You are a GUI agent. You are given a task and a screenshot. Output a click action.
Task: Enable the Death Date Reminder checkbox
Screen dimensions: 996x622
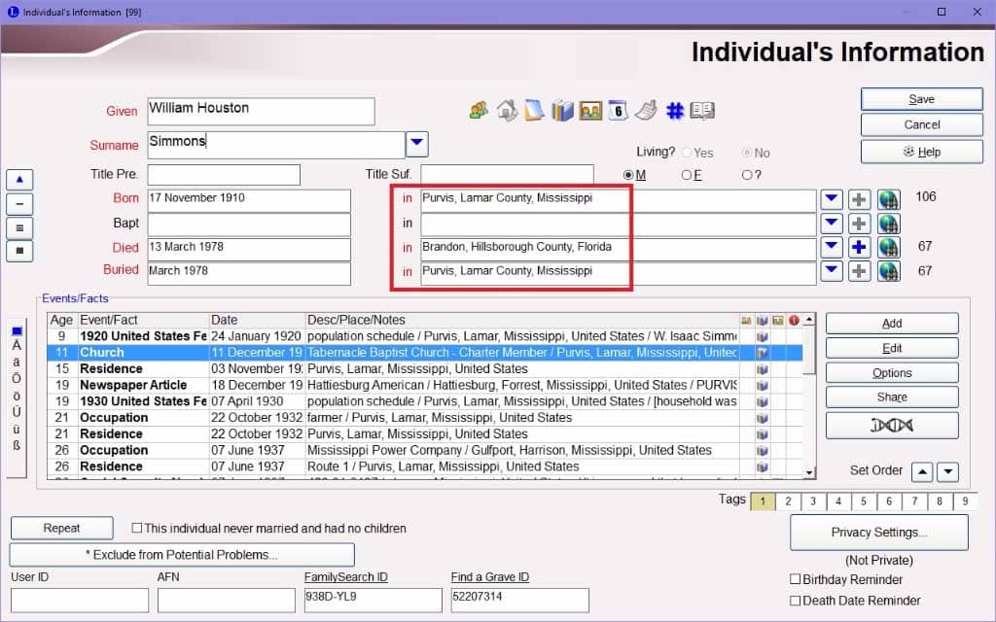pos(795,601)
